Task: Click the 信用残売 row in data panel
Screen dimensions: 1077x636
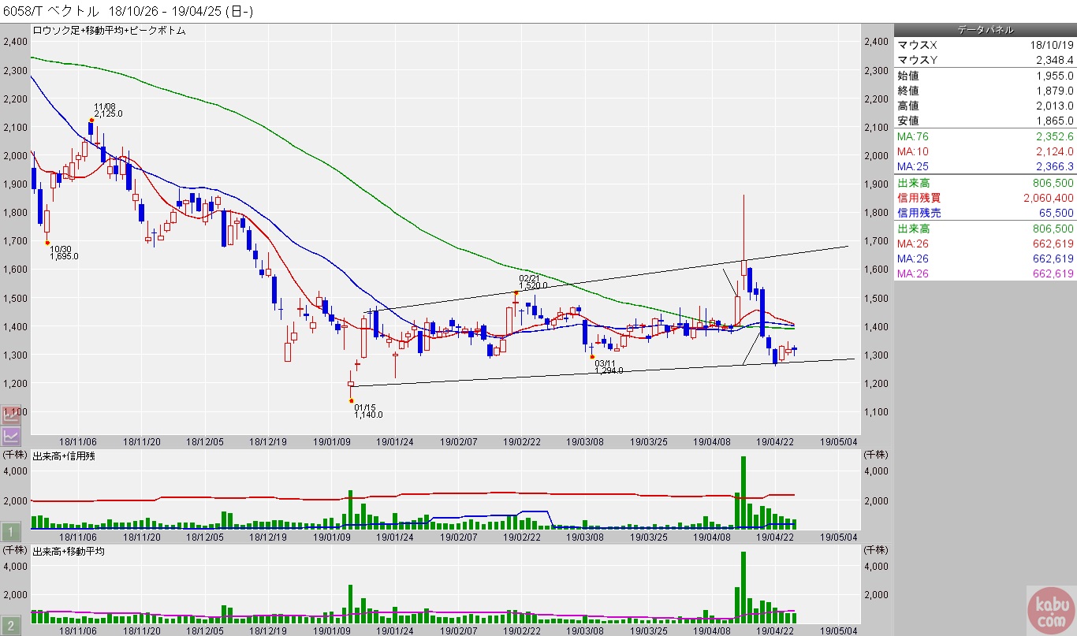Action: click(985, 213)
